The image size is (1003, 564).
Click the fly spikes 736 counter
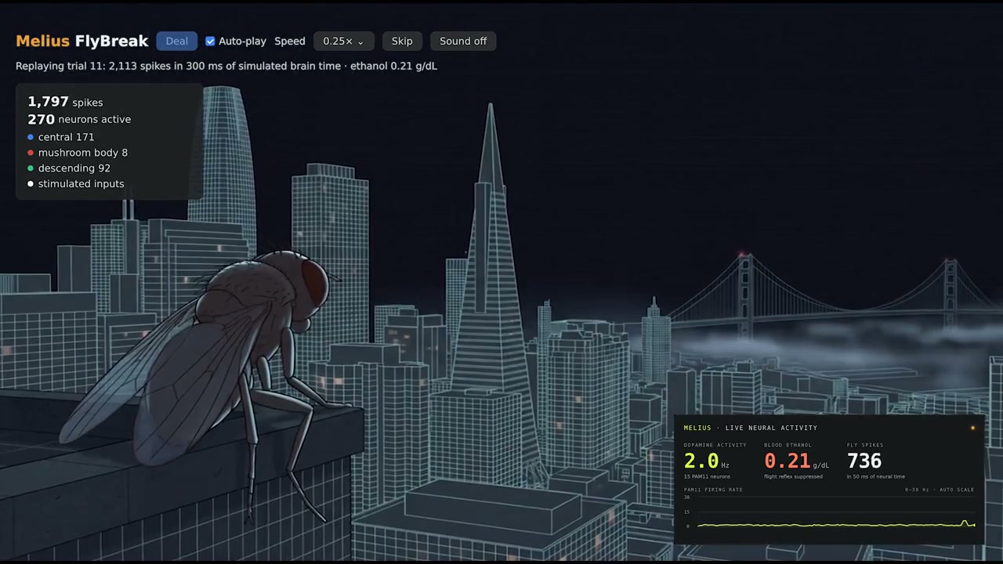tap(864, 461)
